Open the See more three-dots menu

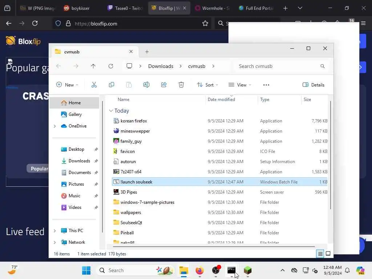click(266, 85)
